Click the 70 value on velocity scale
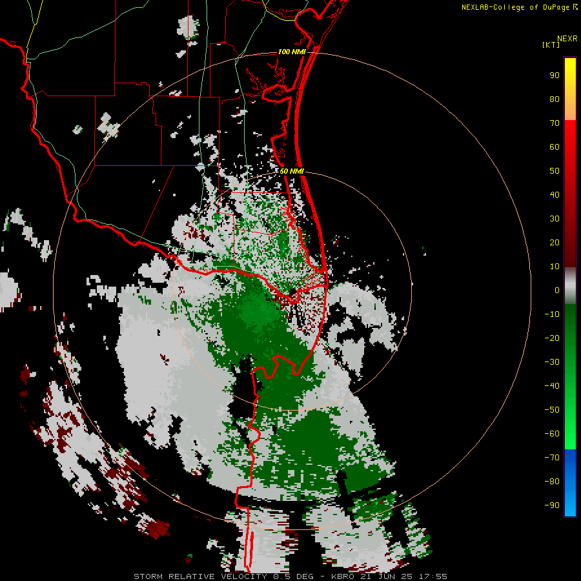The width and height of the screenshot is (581, 581). tap(555, 123)
